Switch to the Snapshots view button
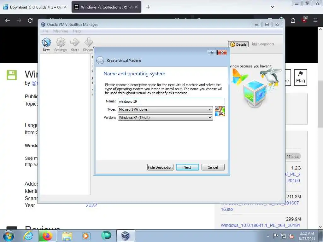Image resolution: width=323 pixels, height=242 pixels. click(x=263, y=44)
